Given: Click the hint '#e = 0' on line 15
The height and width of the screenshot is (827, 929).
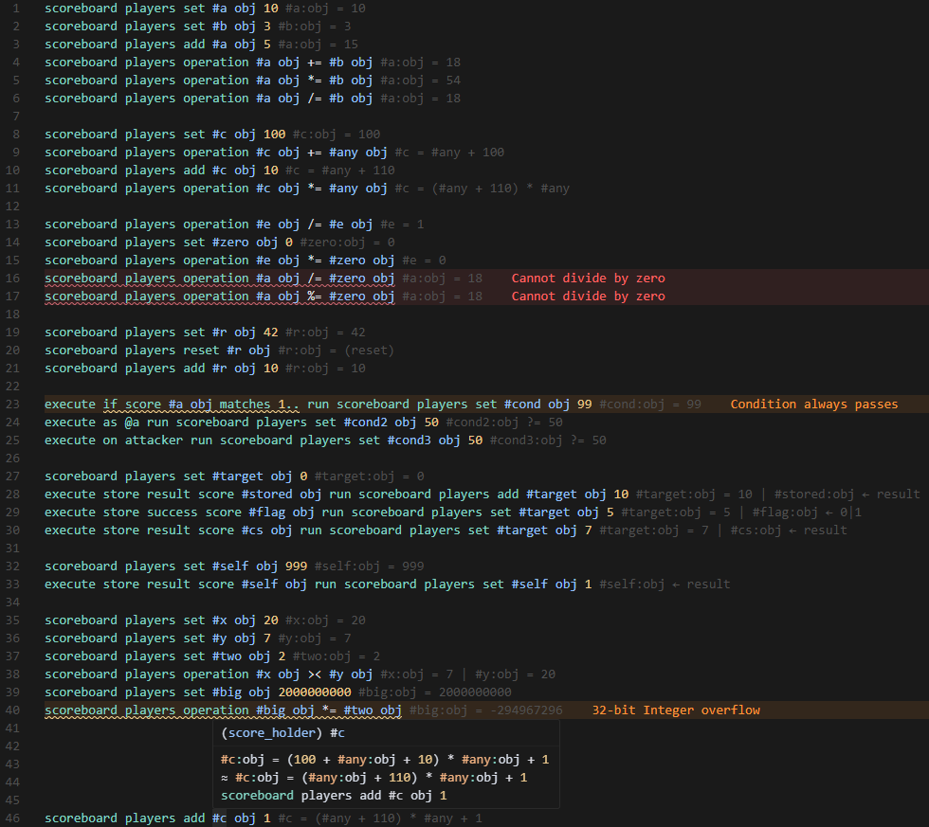Looking at the screenshot, I should click(x=425, y=261).
